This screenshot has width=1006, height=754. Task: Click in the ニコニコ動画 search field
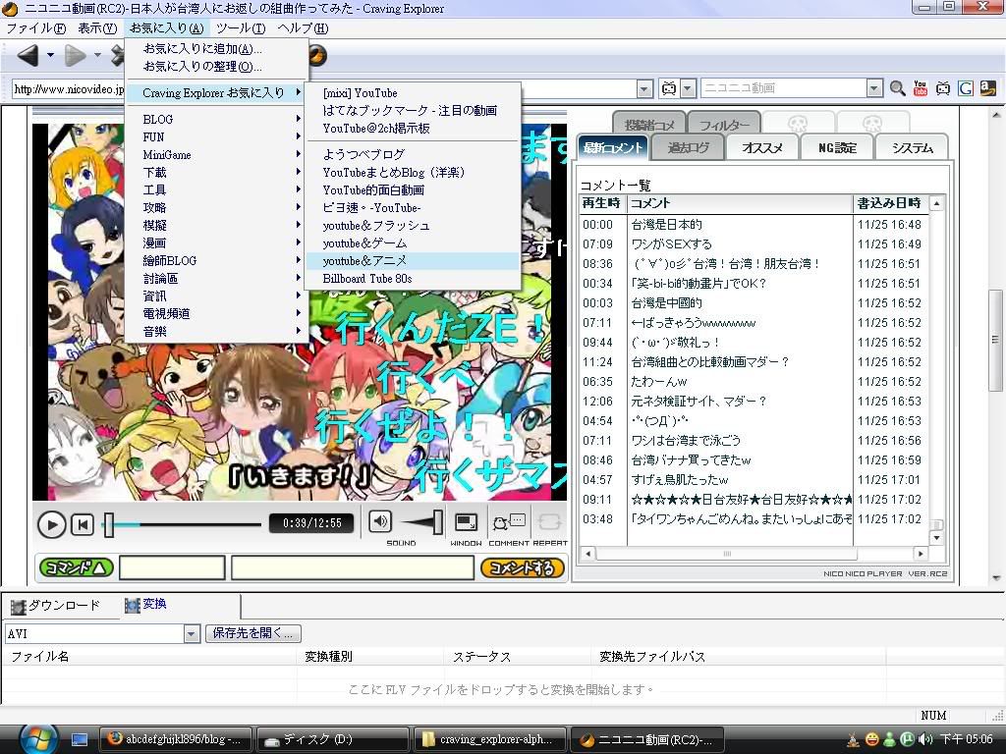(783, 88)
